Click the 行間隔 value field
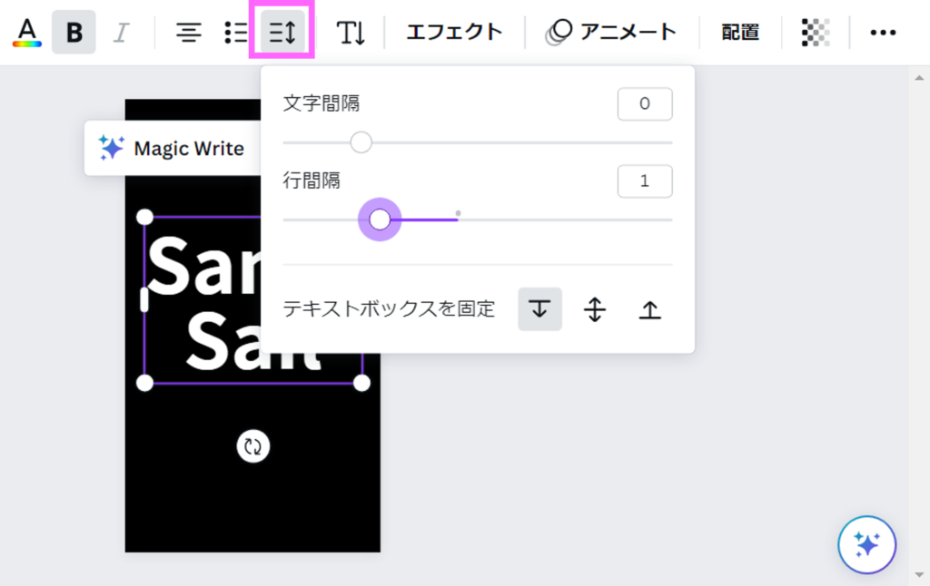The height and width of the screenshot is (586, 930). click(x=645, y=181)
